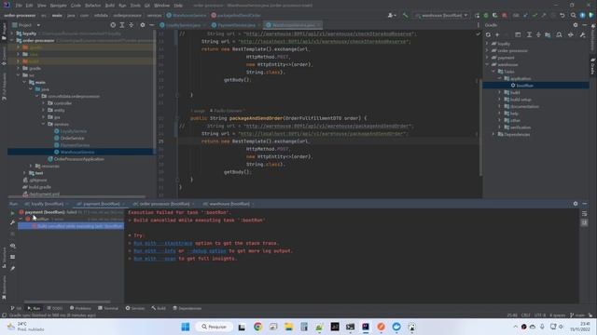Open Gradle panel gear options
597x335 pixels.
pos(576,25)
